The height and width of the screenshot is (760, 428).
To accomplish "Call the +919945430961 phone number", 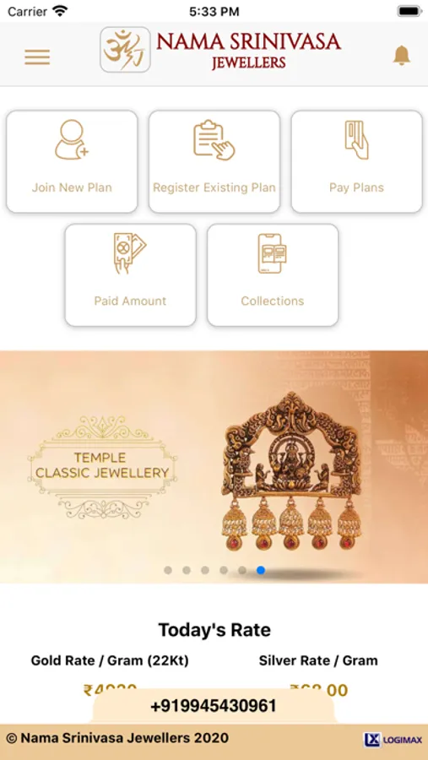I will (x=214, y=706).
